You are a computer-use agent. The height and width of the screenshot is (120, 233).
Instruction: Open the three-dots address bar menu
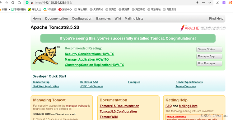click(x=203, y=3)
